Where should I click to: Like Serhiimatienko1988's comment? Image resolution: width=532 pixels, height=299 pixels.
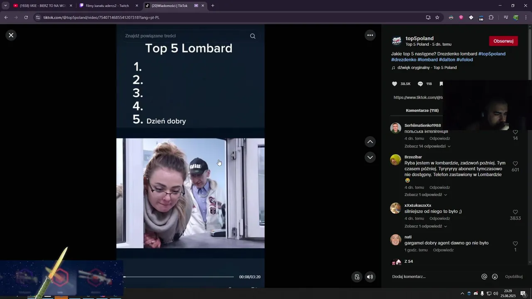(x=515, y=132)
